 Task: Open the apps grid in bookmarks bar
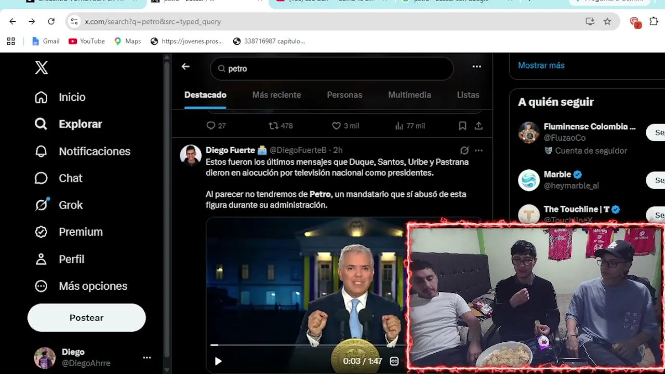click(x=11, y=41)
